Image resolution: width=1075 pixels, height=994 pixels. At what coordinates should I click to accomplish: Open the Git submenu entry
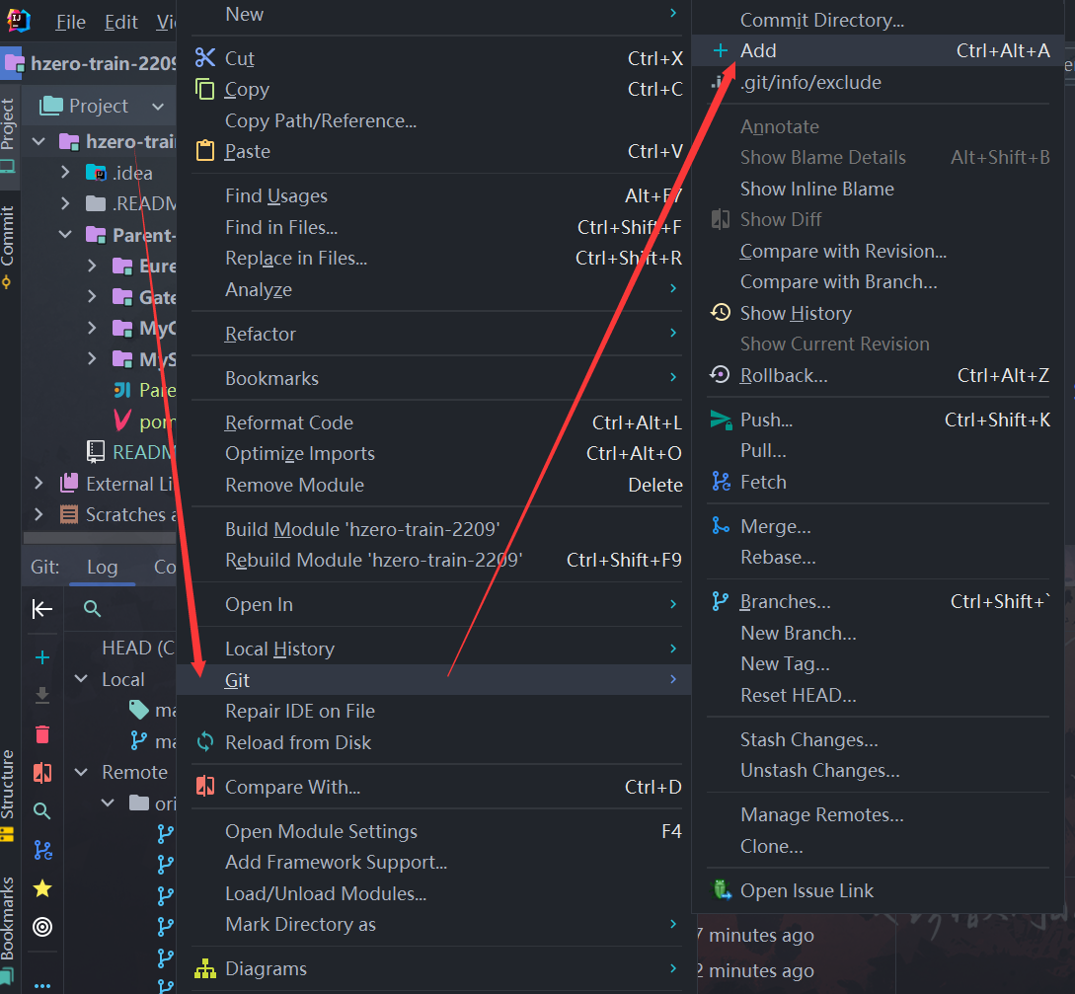(433, 679)
